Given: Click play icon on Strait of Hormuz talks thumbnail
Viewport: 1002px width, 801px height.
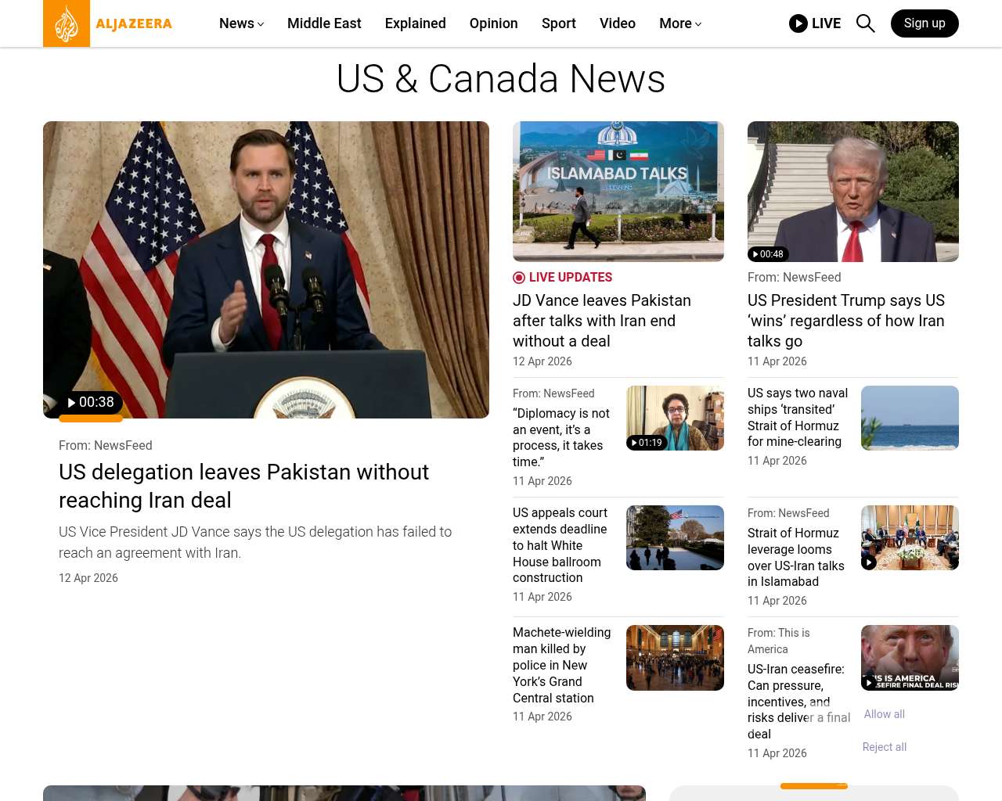Looking at the screenshot, I should click(869, 562).
